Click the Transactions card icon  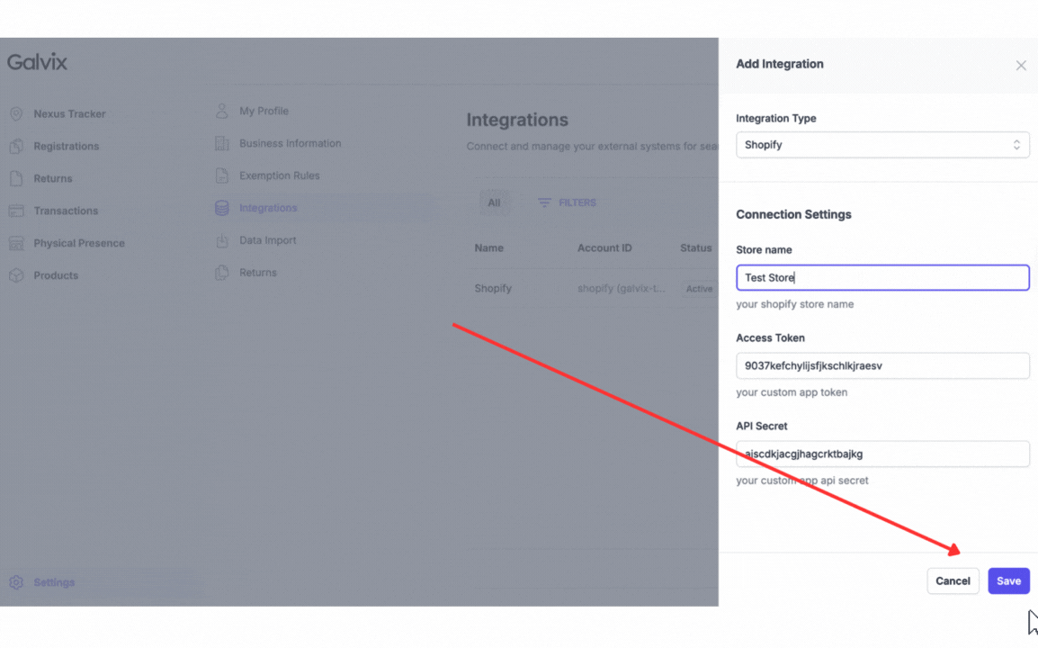click(x=16, y=211)
